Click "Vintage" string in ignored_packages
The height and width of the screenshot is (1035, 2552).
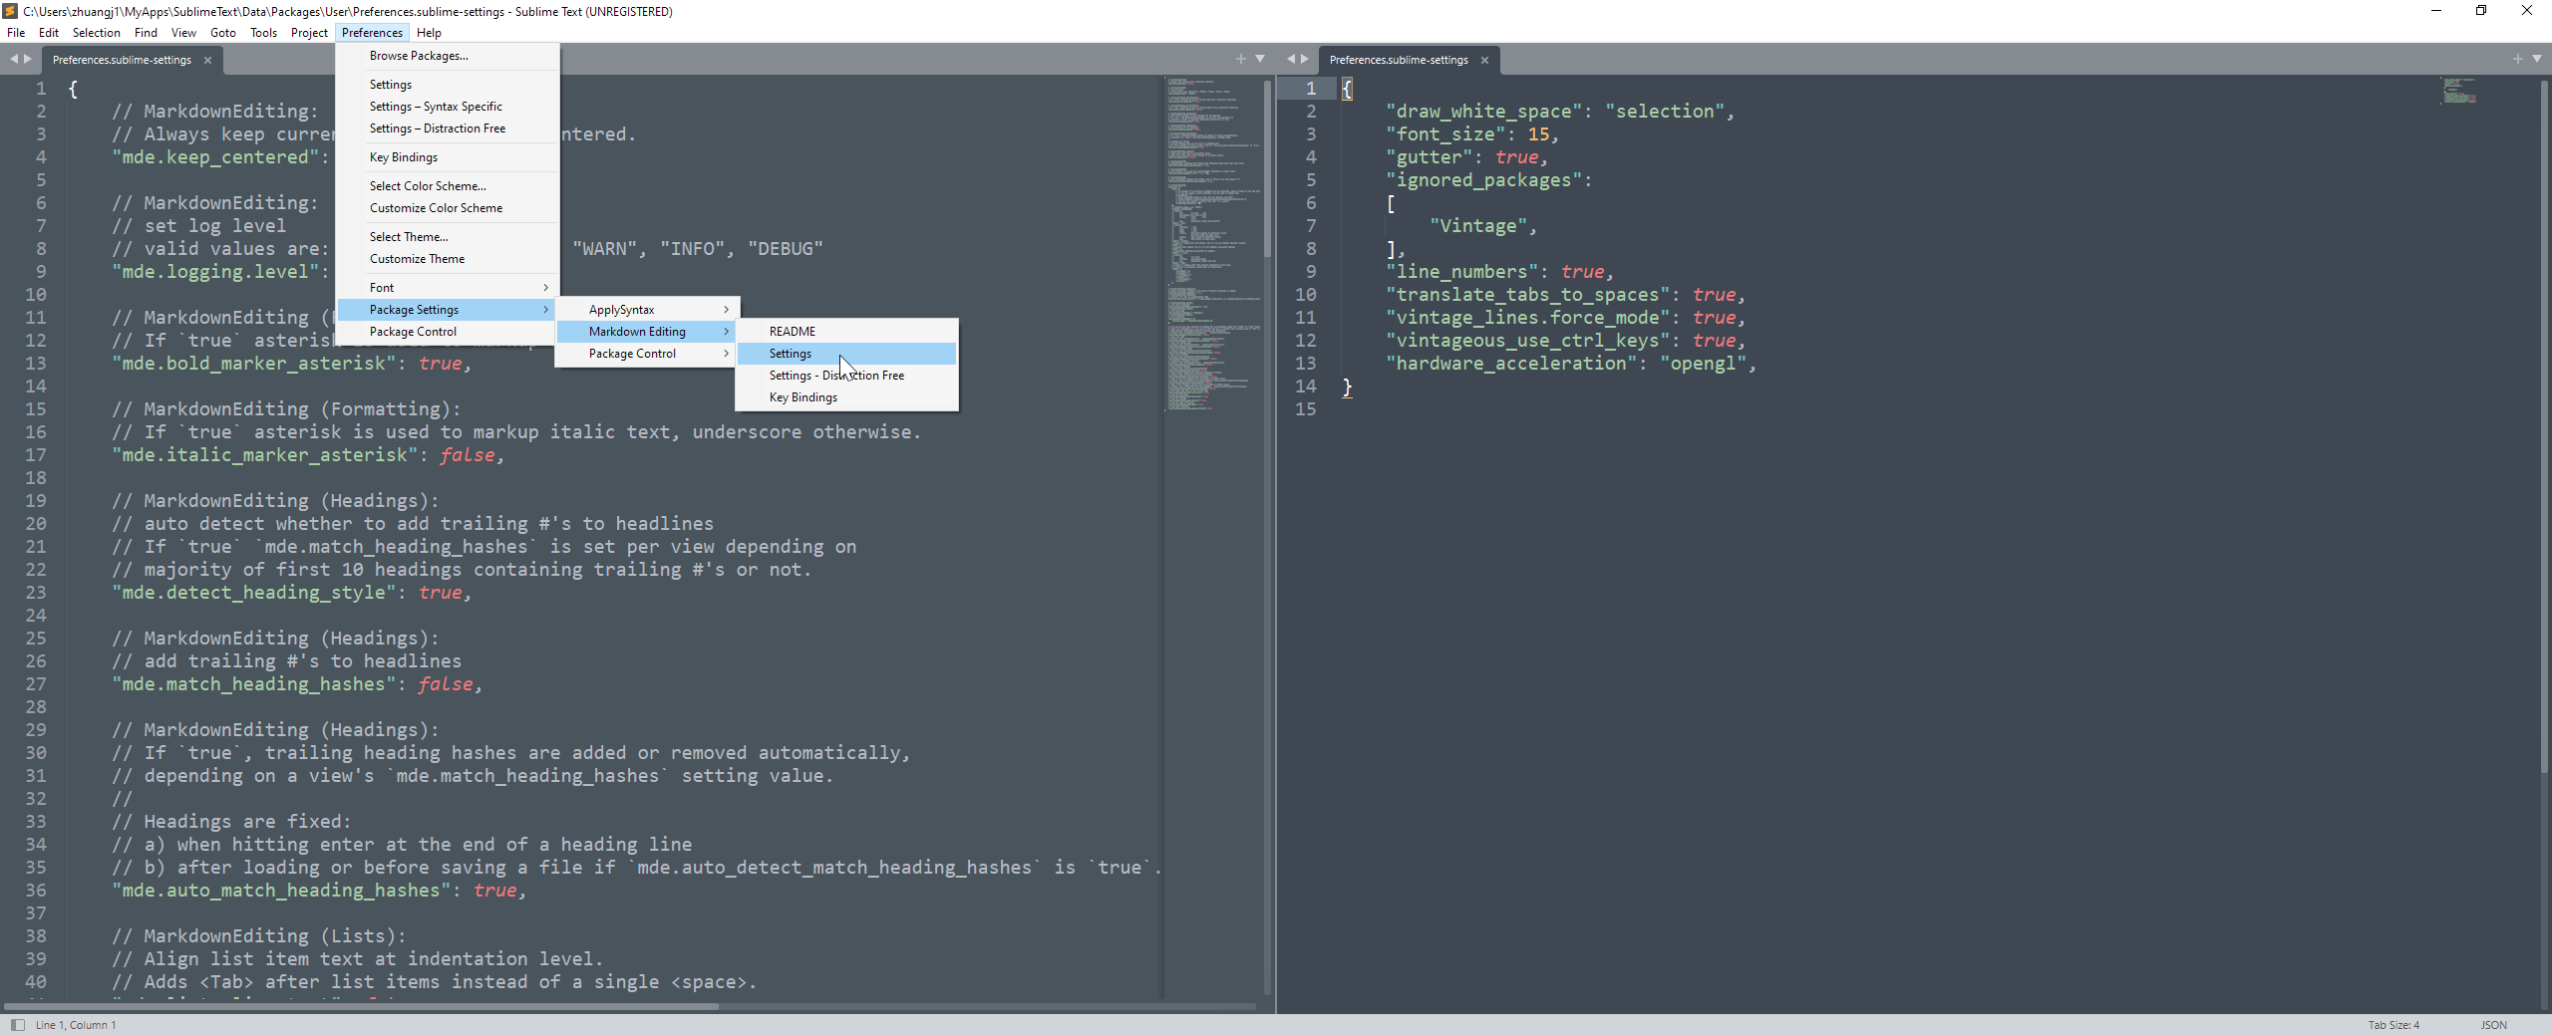click(x=1478, y=226)
